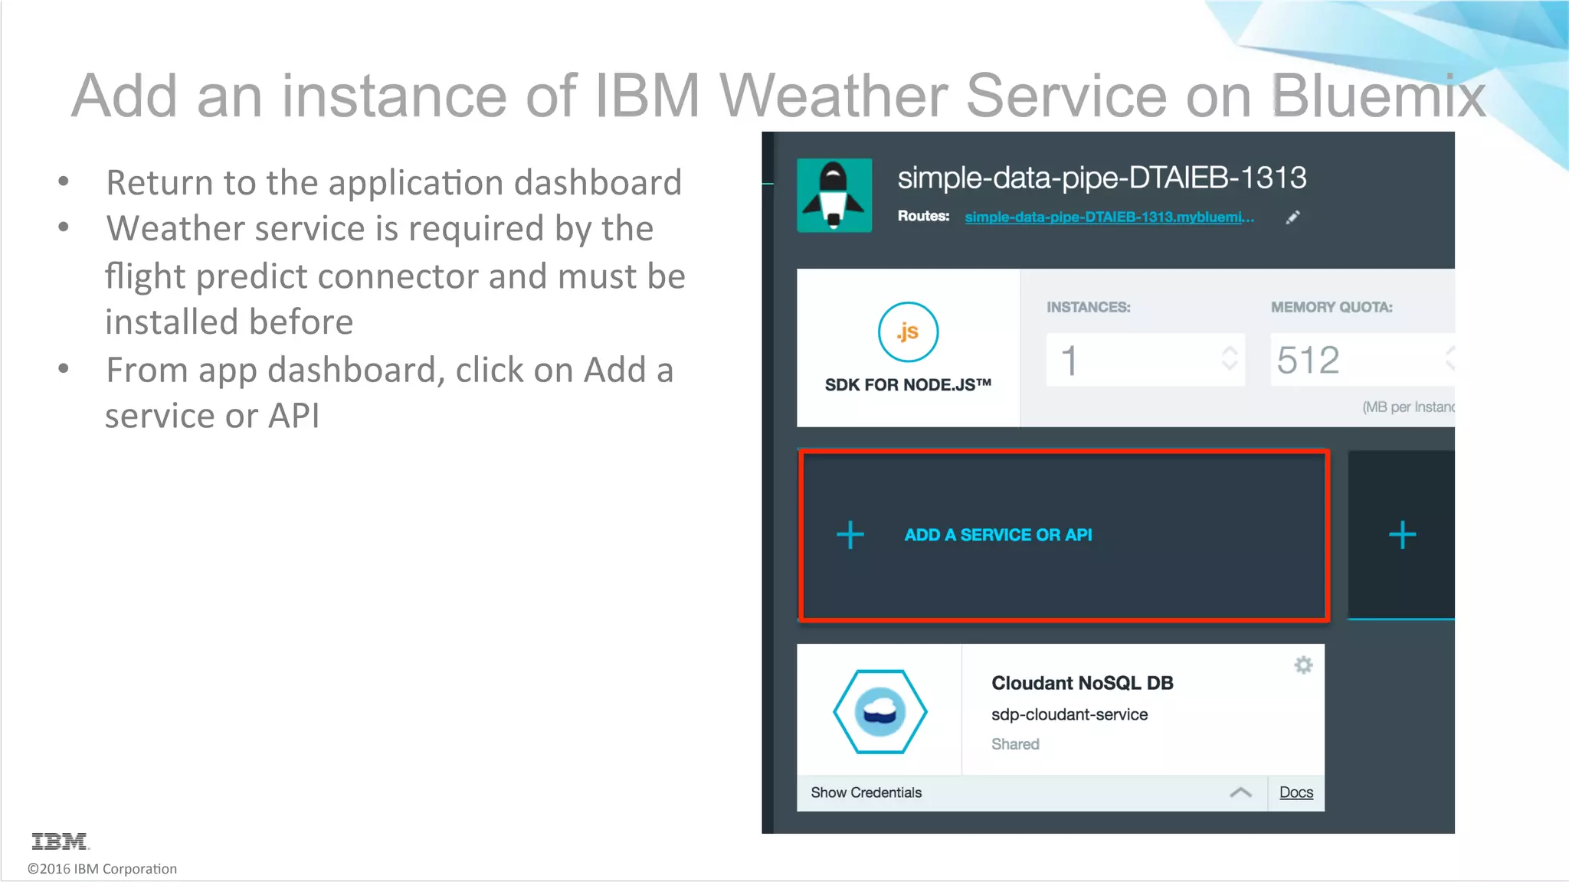The image size is (1569, 882).
Task: Click the rocket app icon
Action: [x=834, y=195]
